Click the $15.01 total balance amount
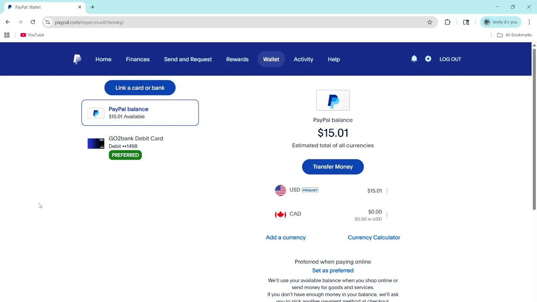537x302 pixels. [333, 133]
